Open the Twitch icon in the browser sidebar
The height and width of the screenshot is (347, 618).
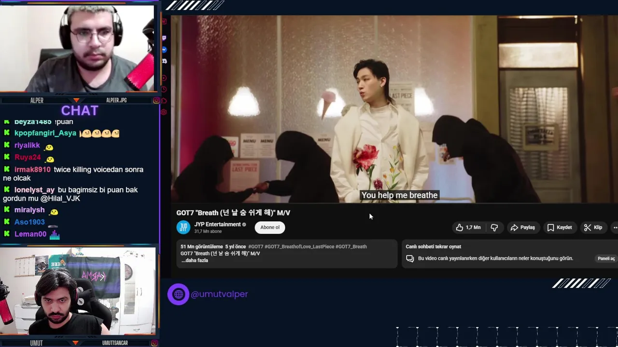point(164,38)
